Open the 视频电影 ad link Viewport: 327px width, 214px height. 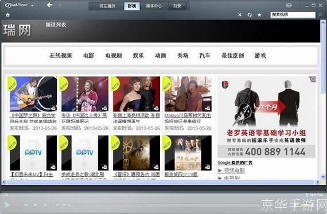pos(234,171)
